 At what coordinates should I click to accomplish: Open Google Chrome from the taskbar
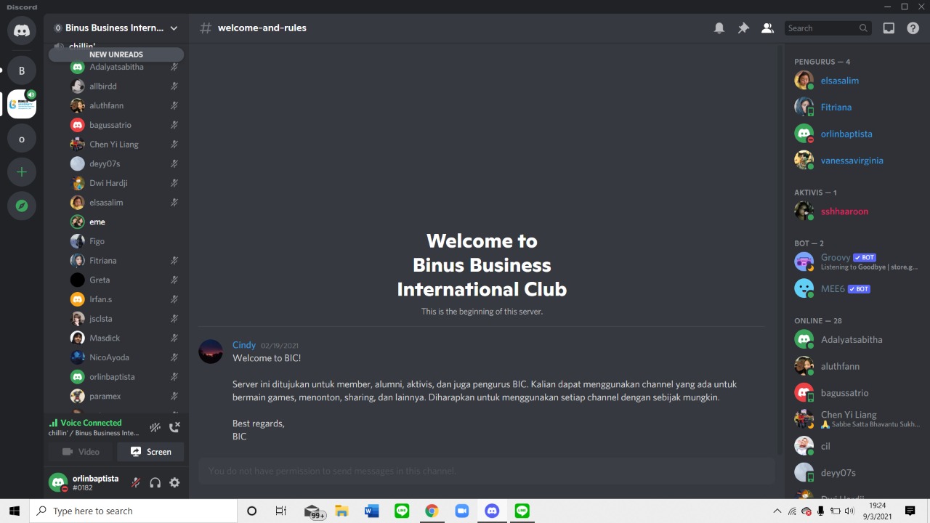coord(432,511)
